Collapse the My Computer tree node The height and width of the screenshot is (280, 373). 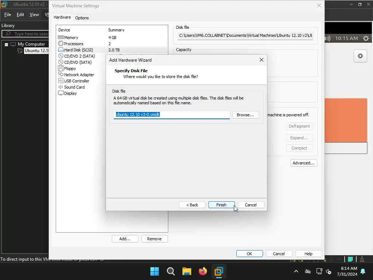7,44
